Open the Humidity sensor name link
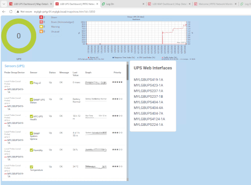The height and width of the screenshot is (185, 251). [38, 150]
